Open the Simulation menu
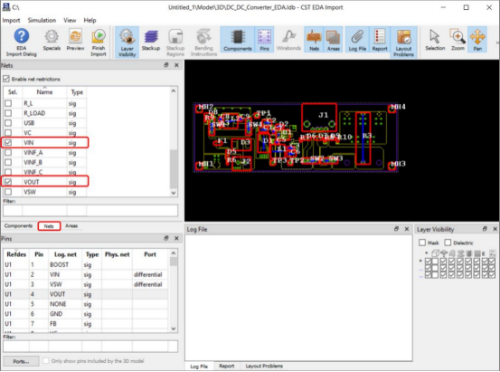500x372 pixels. 42,20
